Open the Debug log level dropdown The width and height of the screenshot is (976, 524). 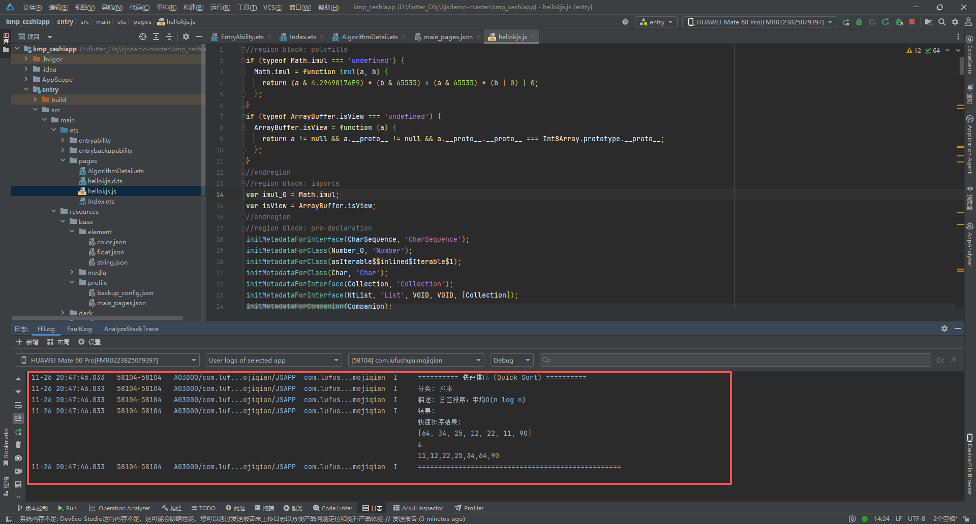click(x=512, y=360)
